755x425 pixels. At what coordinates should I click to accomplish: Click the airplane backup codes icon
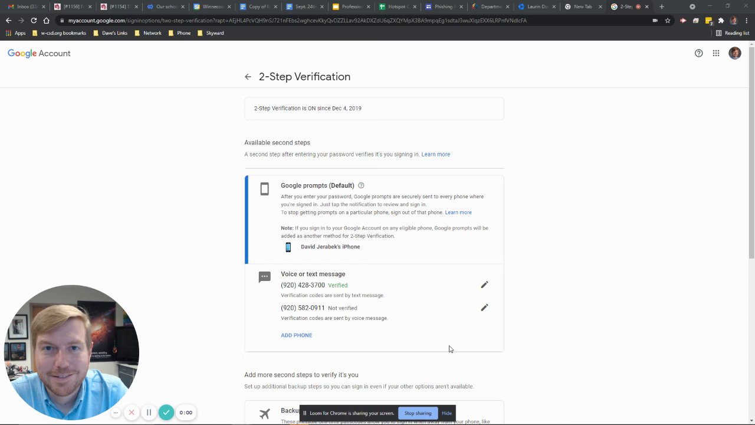pyautogui.click(x=264, y=413)
